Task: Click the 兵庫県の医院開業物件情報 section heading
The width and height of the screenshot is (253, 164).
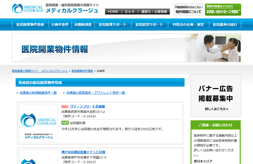Action: click(40, 82)
